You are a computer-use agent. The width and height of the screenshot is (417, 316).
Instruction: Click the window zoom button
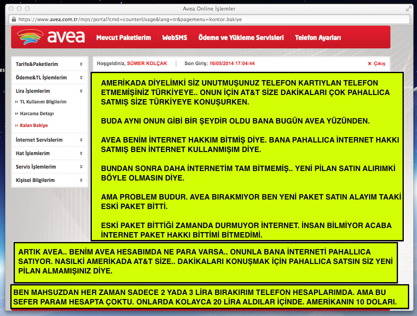click(27, 9)
